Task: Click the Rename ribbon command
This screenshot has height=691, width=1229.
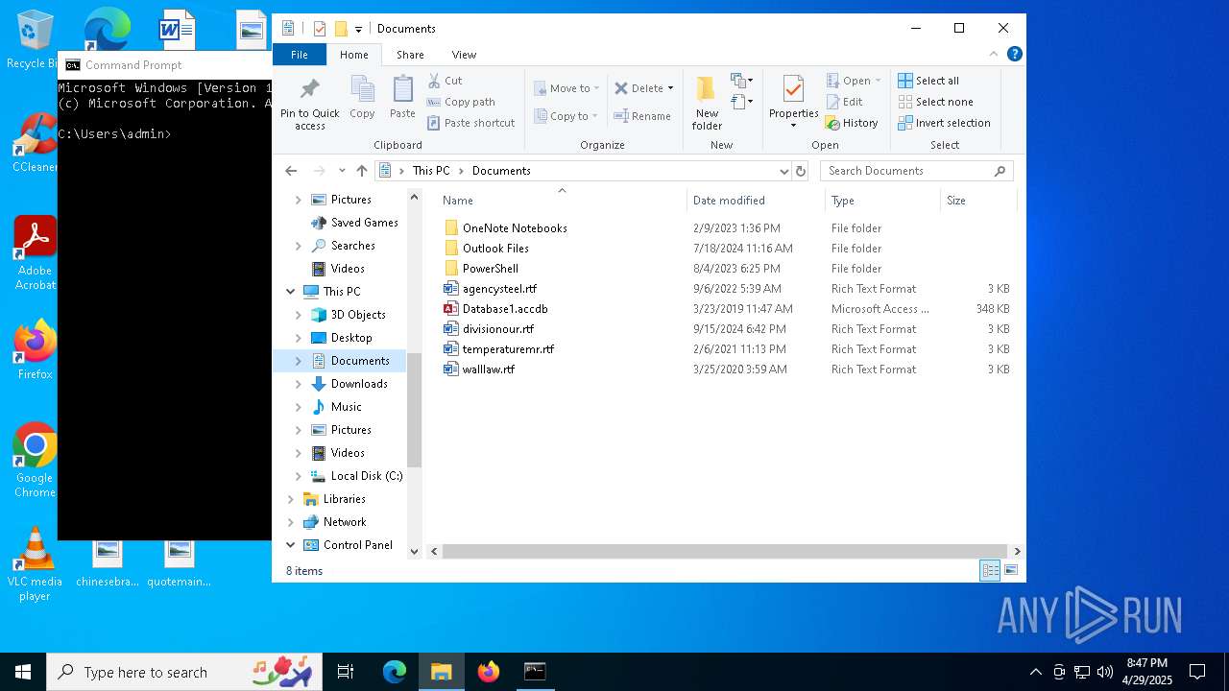Action: 642,116
